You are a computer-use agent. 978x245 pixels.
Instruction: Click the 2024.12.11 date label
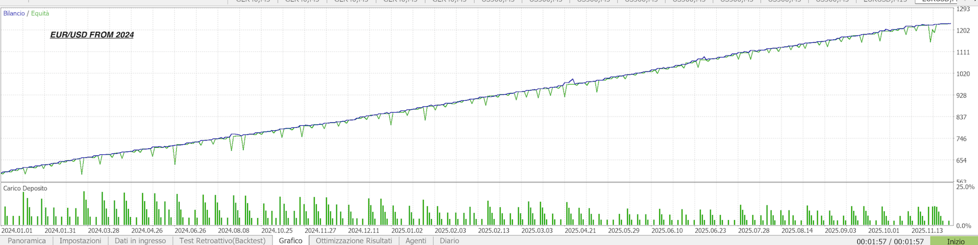click(x=364, y=231)
